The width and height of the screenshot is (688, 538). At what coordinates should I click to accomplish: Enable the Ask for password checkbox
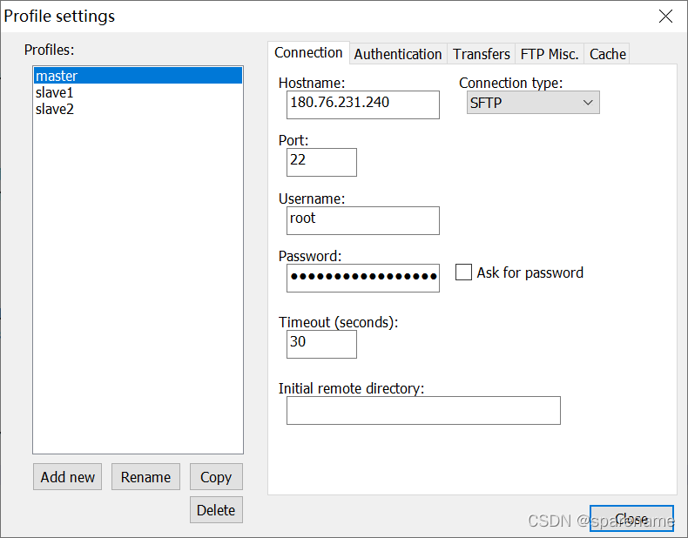click(463, 272)
